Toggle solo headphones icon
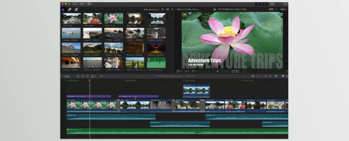Screen dimensions: 349x141 pos(266,76)
